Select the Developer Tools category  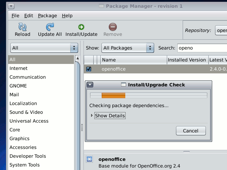(x=41, y=156)
